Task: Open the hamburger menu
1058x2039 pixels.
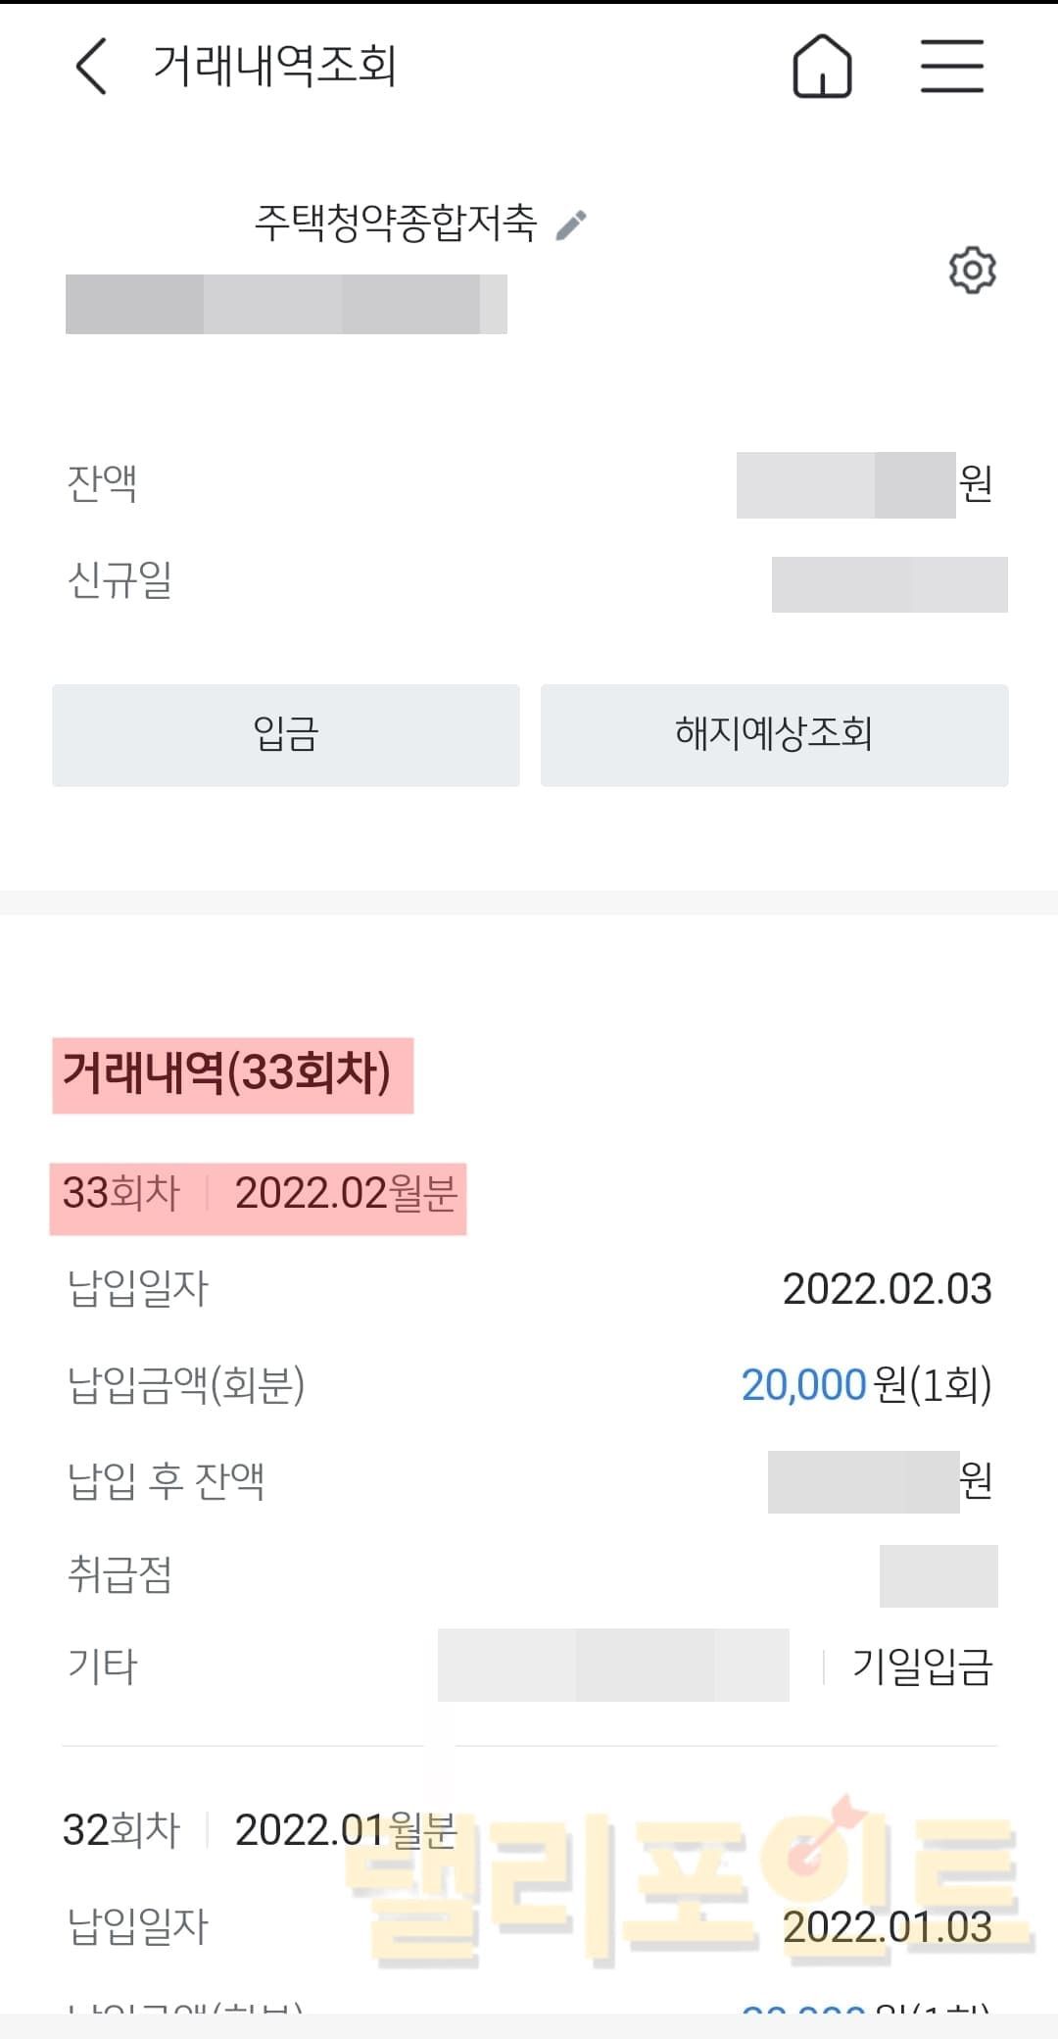Action: (951, 67)
